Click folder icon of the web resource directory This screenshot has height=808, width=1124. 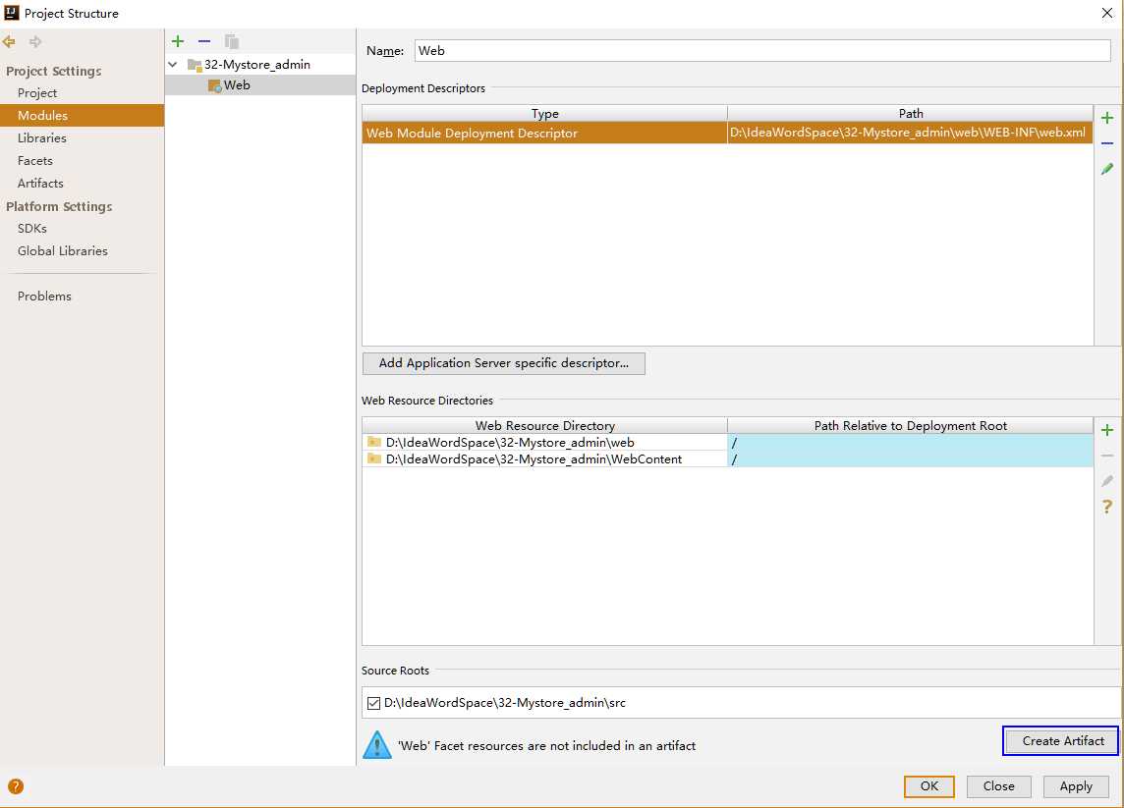tap(373, 441)
